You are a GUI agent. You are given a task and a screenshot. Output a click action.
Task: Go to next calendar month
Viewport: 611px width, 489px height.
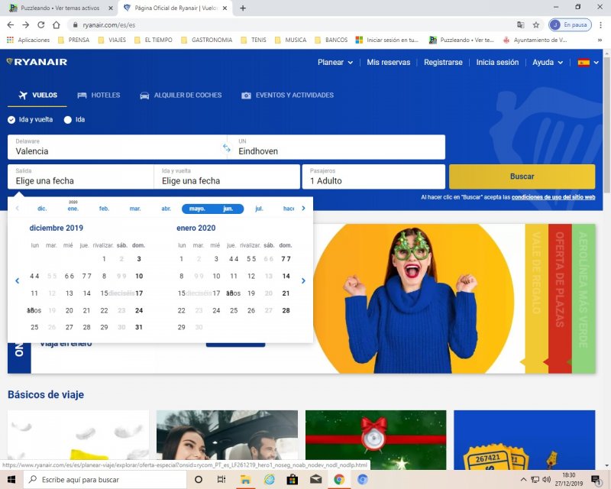pos(303,281)
